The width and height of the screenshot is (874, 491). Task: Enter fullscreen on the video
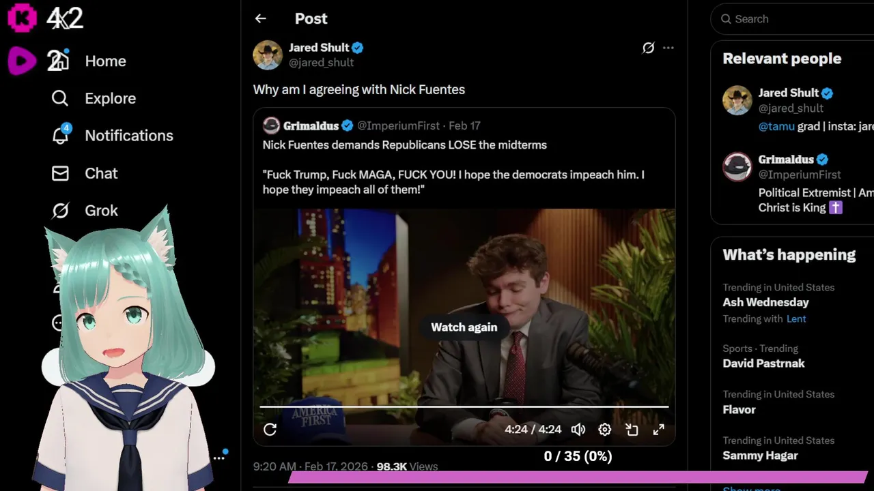[658, 430]
